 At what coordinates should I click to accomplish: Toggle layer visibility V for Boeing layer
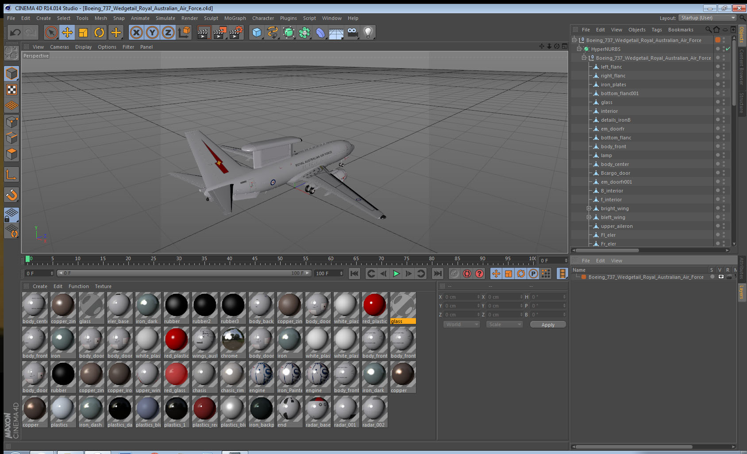(721, 277)
